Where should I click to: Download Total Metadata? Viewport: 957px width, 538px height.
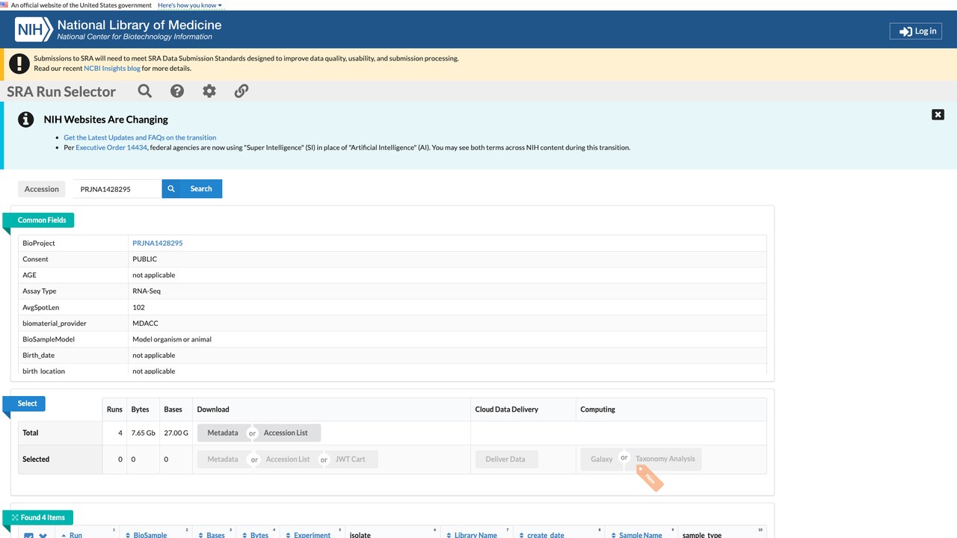click(223, 433)
